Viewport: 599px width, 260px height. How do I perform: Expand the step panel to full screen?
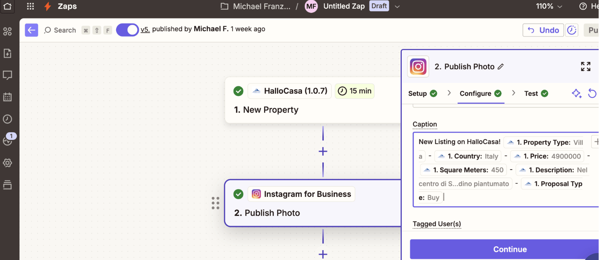coord(586,67)
